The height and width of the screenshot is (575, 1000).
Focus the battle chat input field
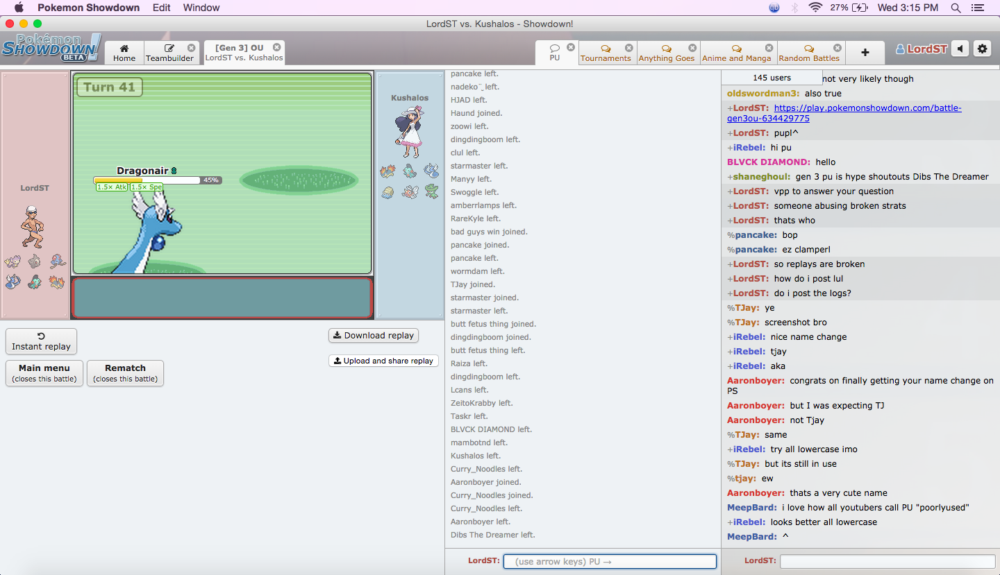610,561
